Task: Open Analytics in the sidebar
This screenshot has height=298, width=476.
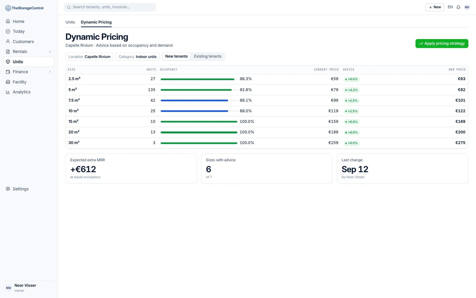Action: pos(29,92)
